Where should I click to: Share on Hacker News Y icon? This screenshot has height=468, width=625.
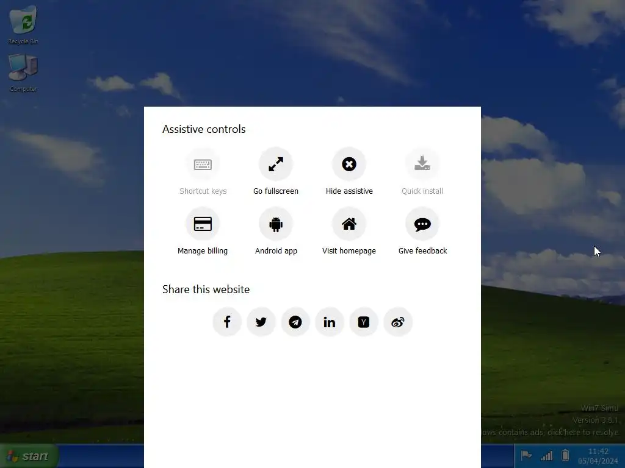[x=364, y=322]
